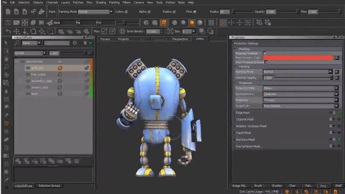Toggle the Mask Preview Enabled checkbox
The image size is (345, 194).
(266, 63)
